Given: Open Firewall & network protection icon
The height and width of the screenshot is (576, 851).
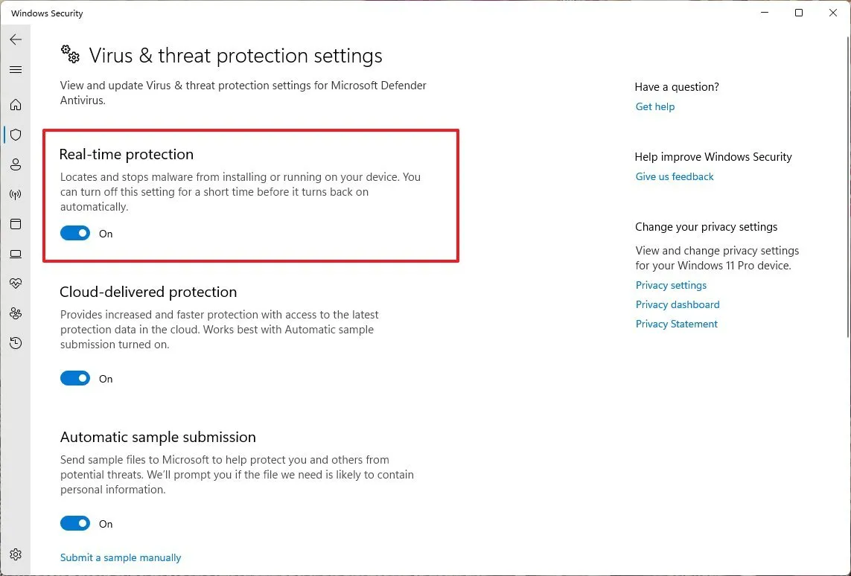Looking at the screenshot, I should [16, 195].
